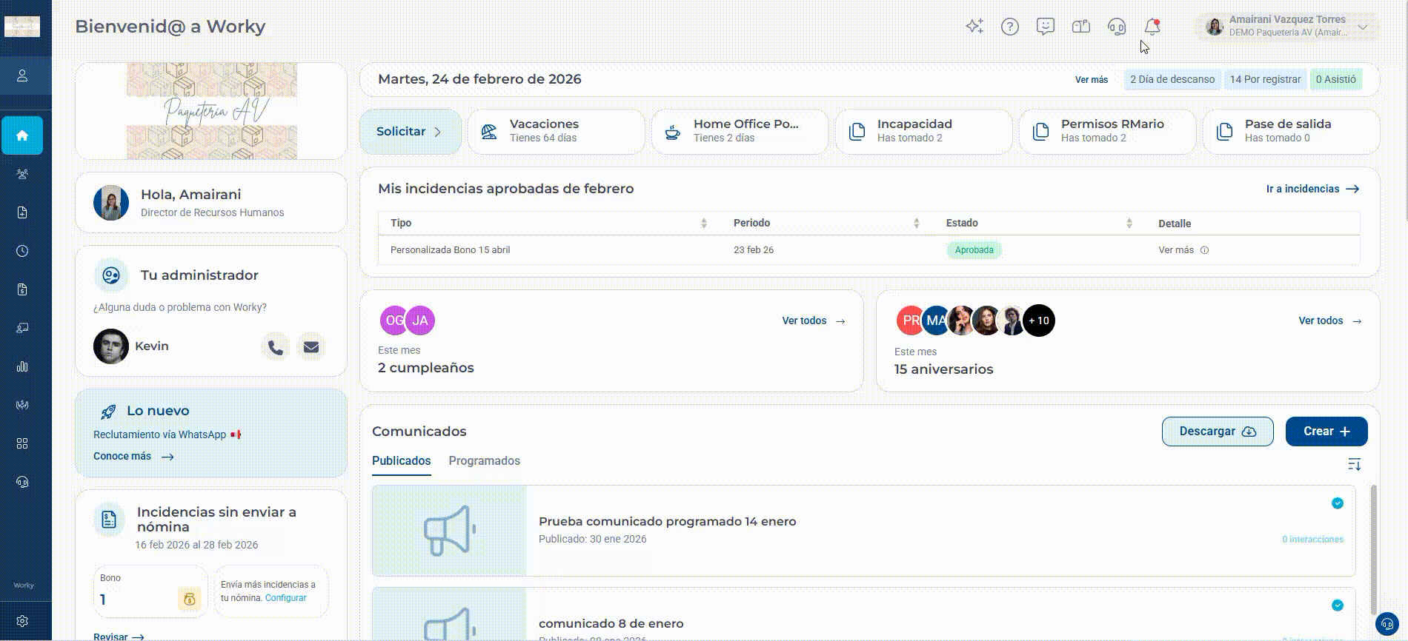Open the documents sidebar icon
Image resolution: width=1408 pixels, height=641 pixels.
22,212
